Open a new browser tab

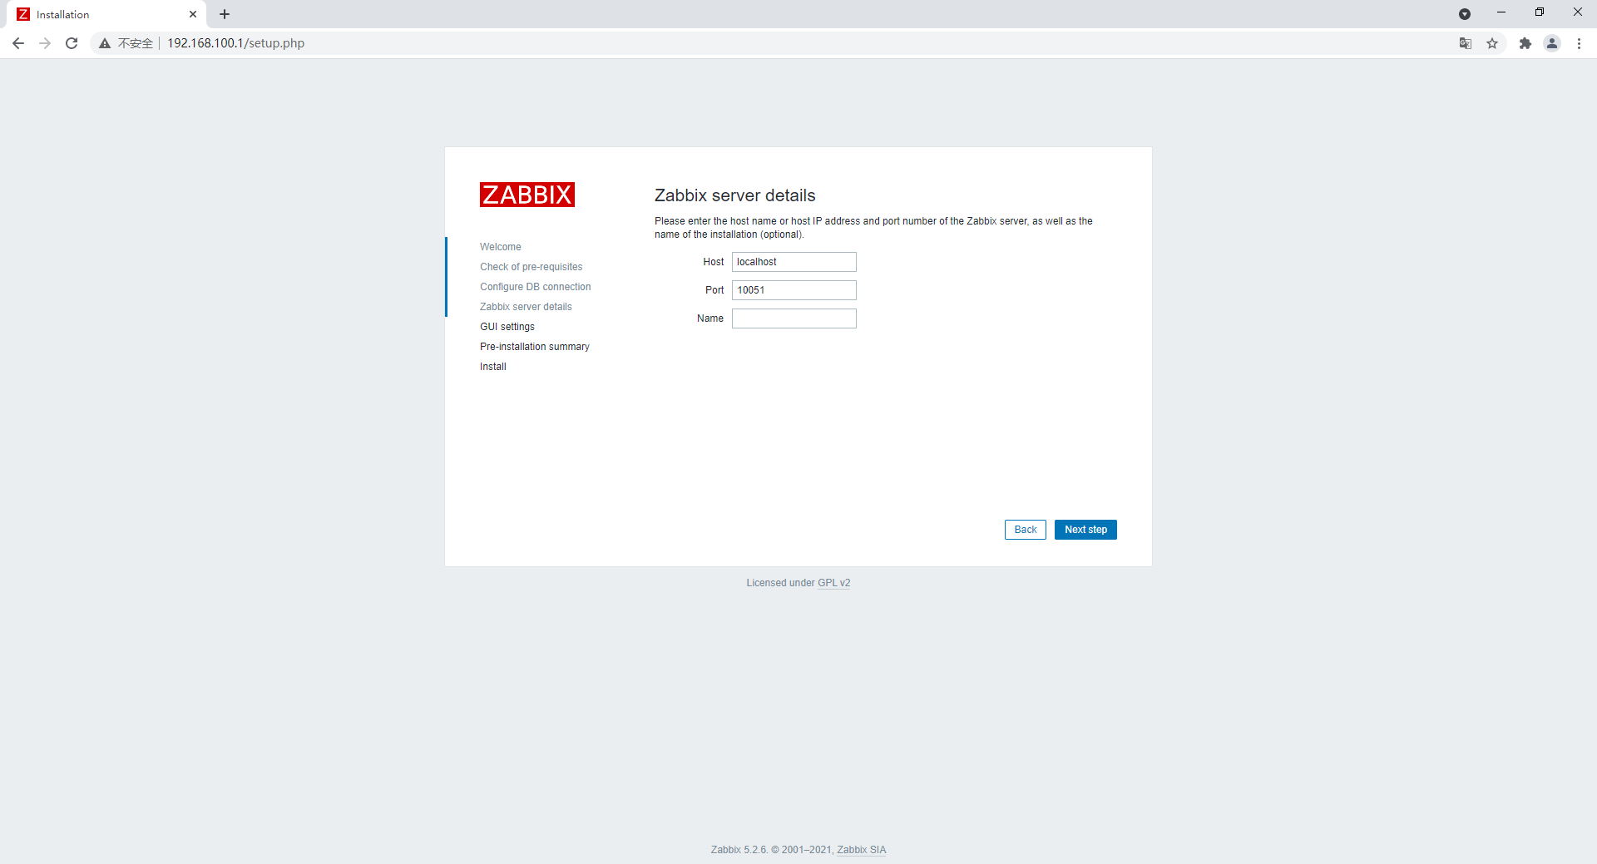coord(225,14)
